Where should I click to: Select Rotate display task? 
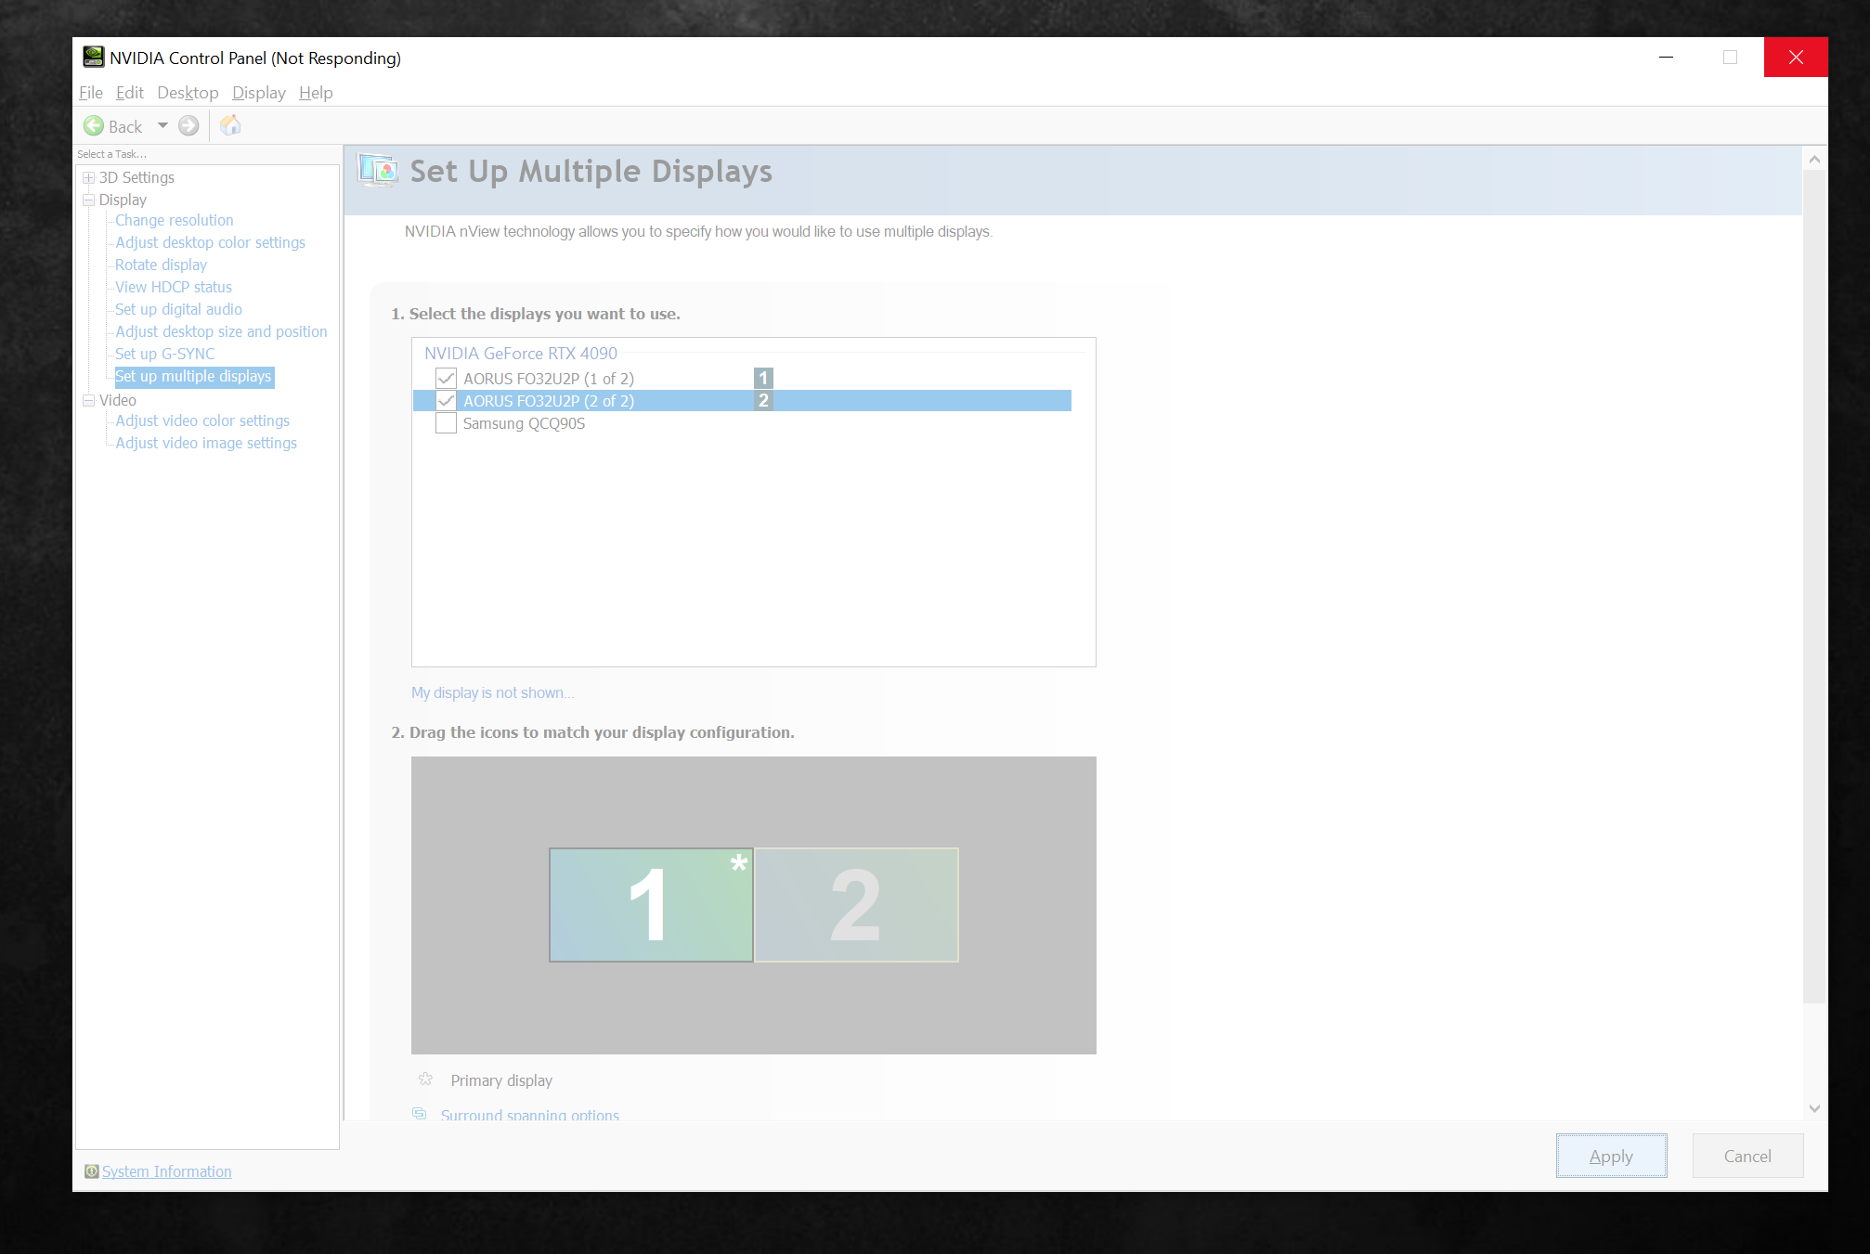[161, 265]
